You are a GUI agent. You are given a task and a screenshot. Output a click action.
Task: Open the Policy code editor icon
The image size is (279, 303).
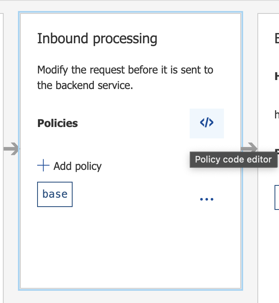(x=206, y=123)
